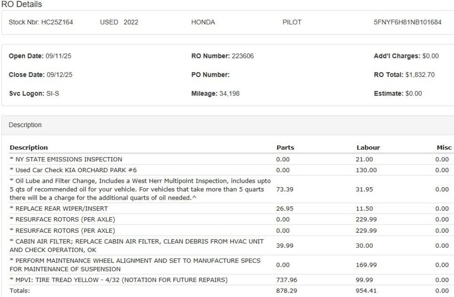Click the parts total 878.29

[x=286, y=291]
